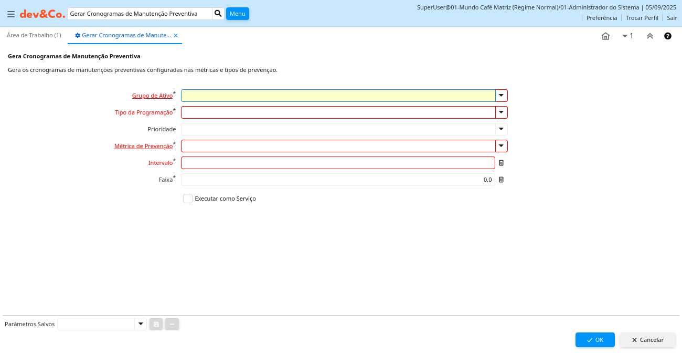This screenshot has width=682, height=354.
Task: Collapse header with double chevron icon
Action: click(x=649, y=36)
